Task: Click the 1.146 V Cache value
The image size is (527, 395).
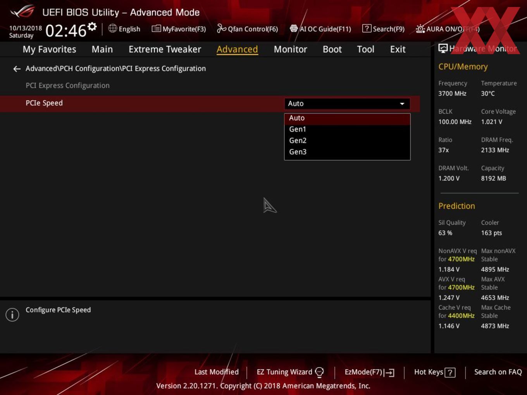Action: (449, 326)
